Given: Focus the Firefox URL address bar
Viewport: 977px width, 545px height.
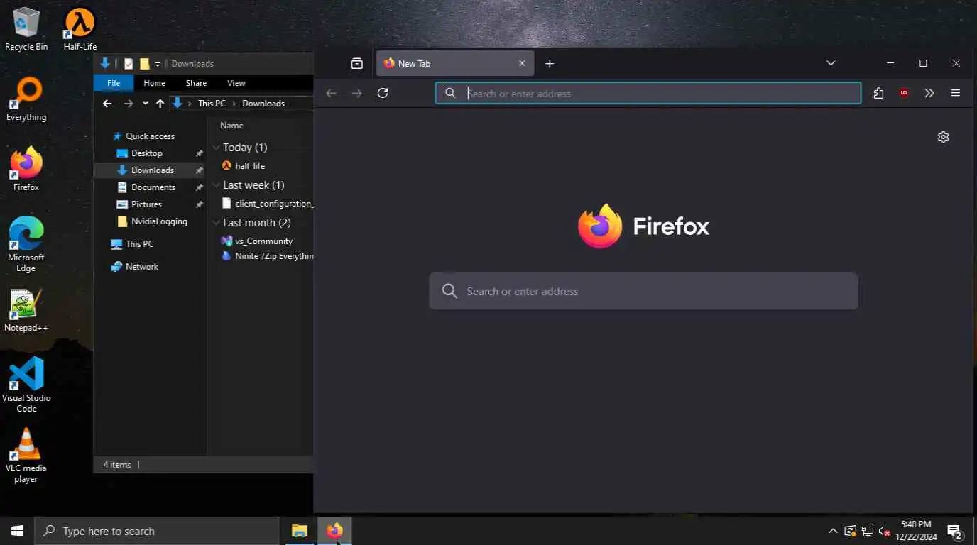Looking at the screenshot, I should (x=648, y=93).
